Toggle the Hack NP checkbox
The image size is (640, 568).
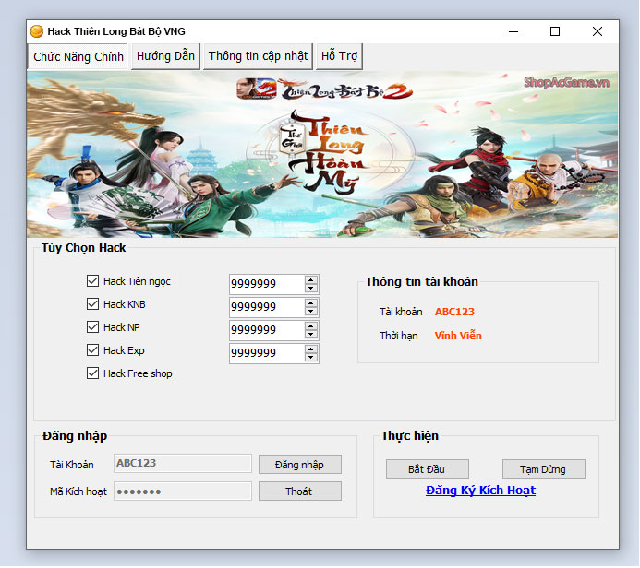pyautogui.click(x=92, y=326)
